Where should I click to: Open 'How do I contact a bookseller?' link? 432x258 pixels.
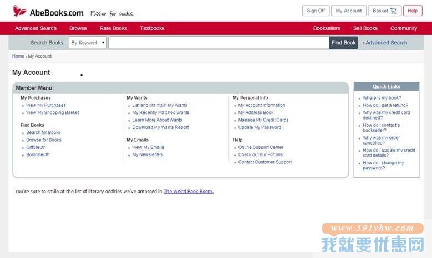[381, 128]
